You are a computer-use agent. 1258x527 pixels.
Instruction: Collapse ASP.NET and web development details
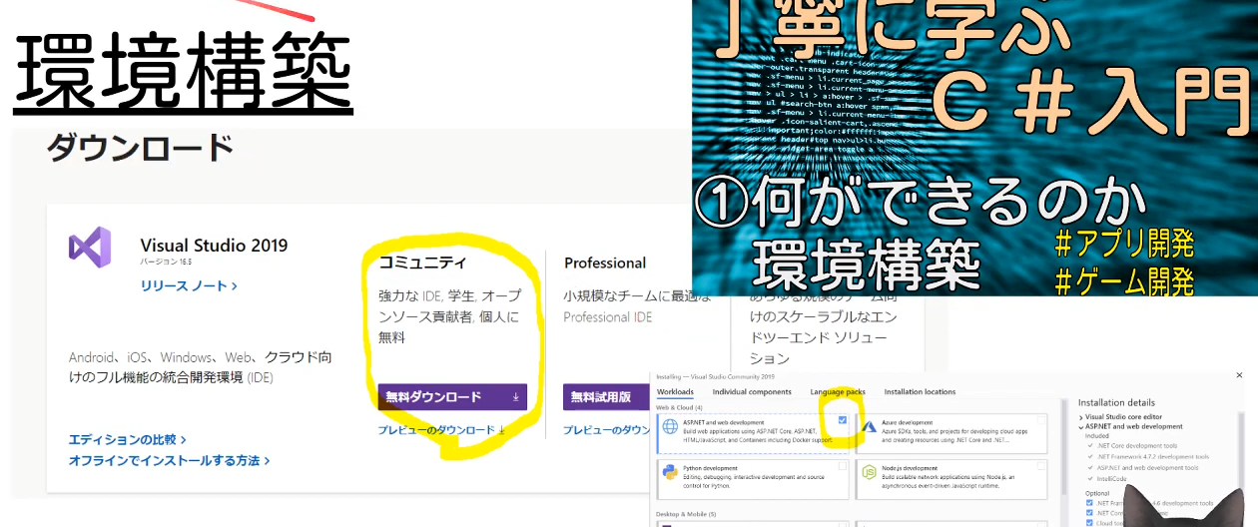coord(1081,426)
